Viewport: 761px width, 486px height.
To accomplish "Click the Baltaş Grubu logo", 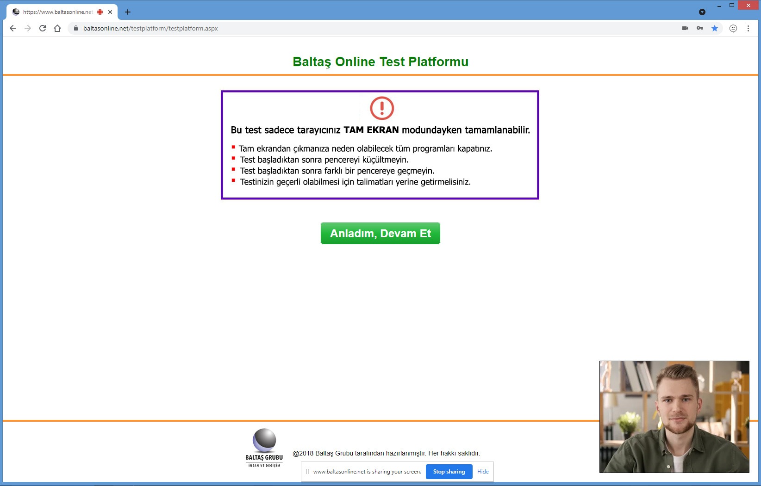I will [x=264, y=448].
